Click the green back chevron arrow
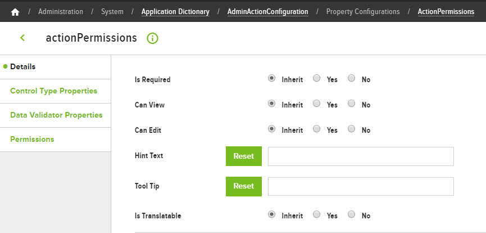 [x=22, y=38]
